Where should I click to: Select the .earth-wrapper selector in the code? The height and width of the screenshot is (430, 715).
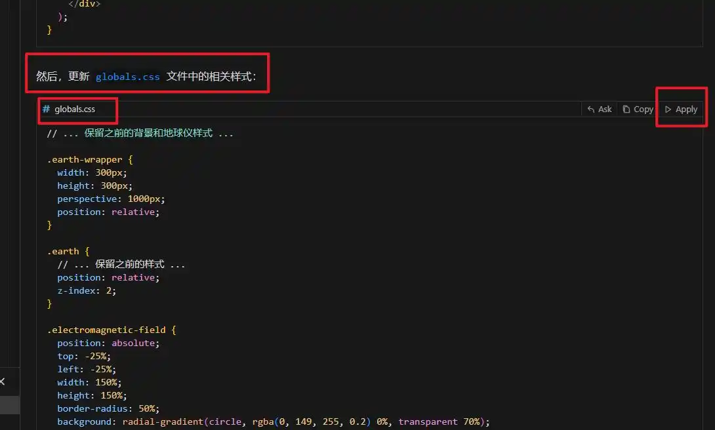point(84,159)
